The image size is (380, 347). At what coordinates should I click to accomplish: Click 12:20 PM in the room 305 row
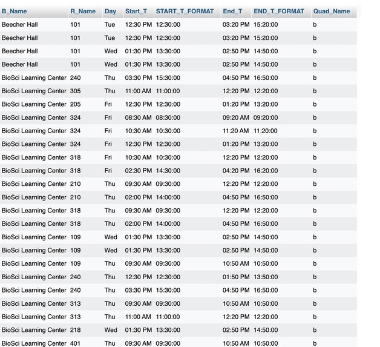pos(236,91)
